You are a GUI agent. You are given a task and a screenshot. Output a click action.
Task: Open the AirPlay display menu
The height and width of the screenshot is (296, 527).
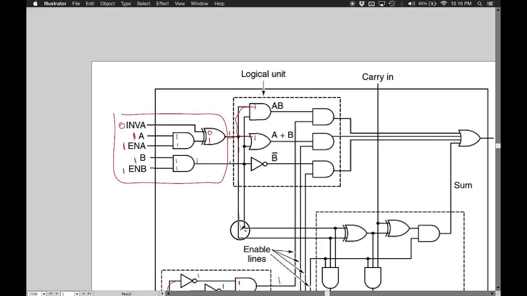382,4
